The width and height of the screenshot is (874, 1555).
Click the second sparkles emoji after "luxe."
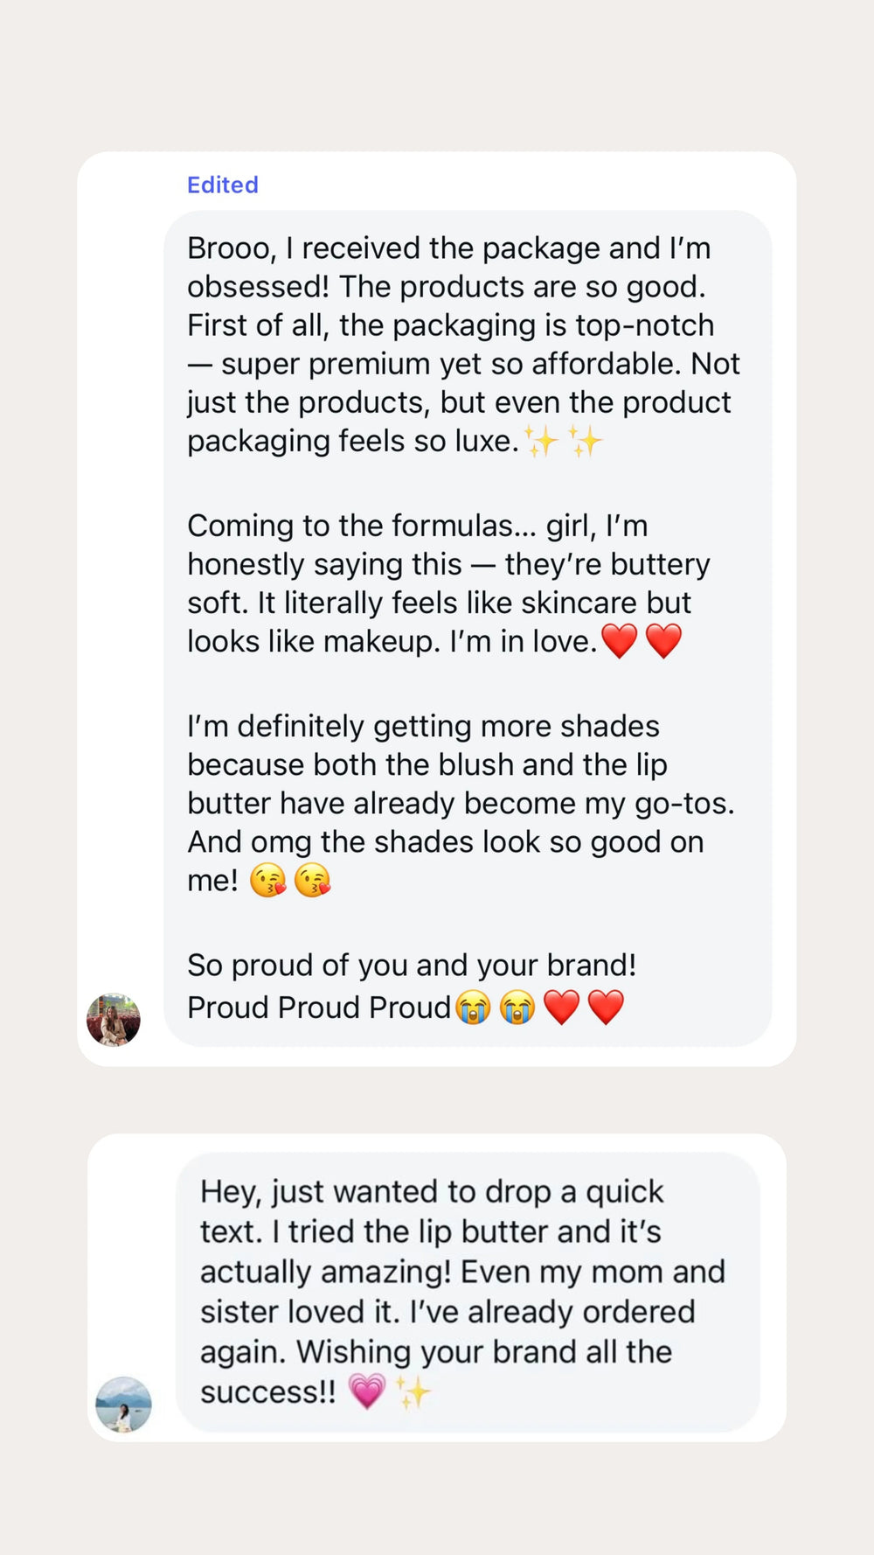click(586, 441)
